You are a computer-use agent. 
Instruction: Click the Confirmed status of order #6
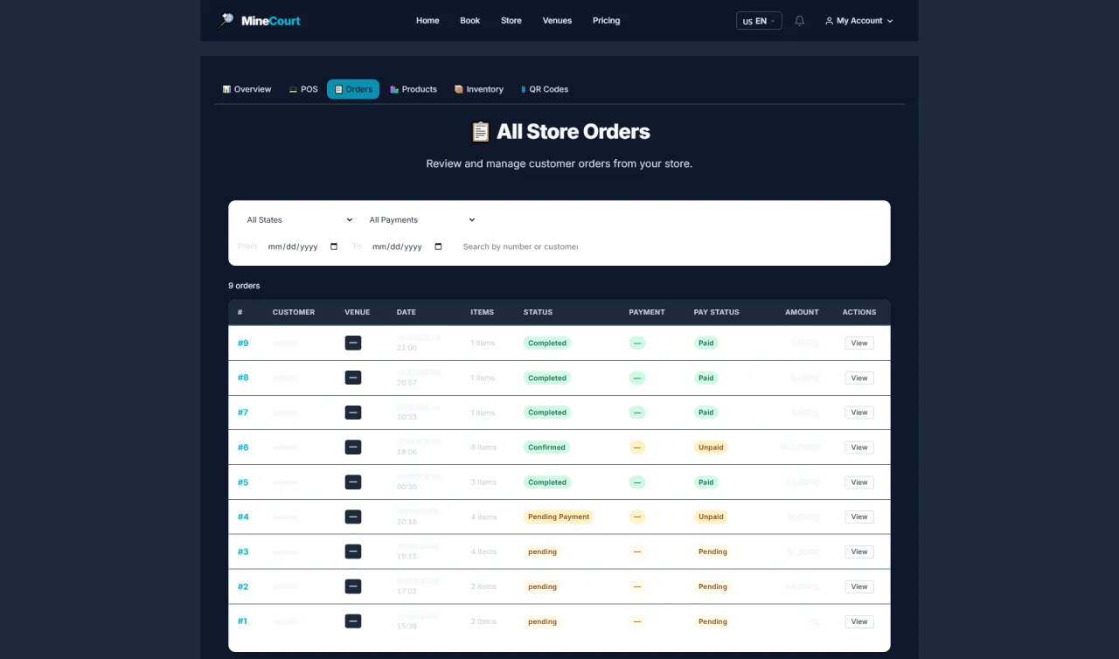(x=546, y=447)
